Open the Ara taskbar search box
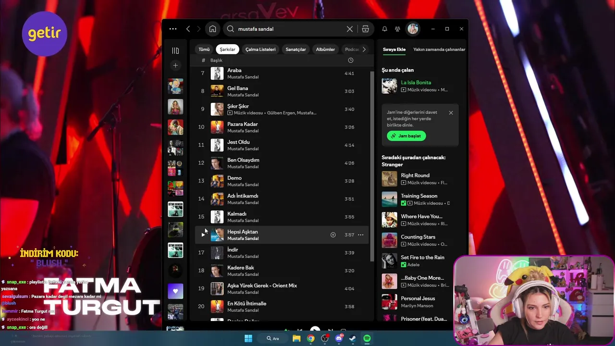The image size is (615, 346). tap(273, 338)
